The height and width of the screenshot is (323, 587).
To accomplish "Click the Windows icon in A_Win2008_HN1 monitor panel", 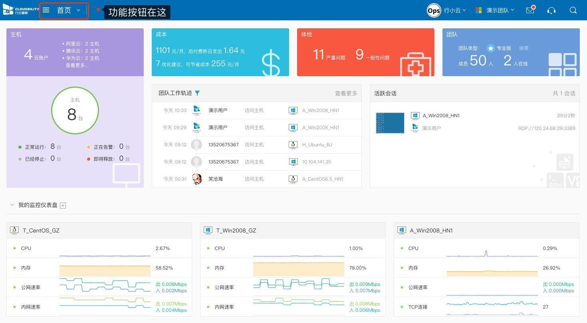I will pos(402,230).
